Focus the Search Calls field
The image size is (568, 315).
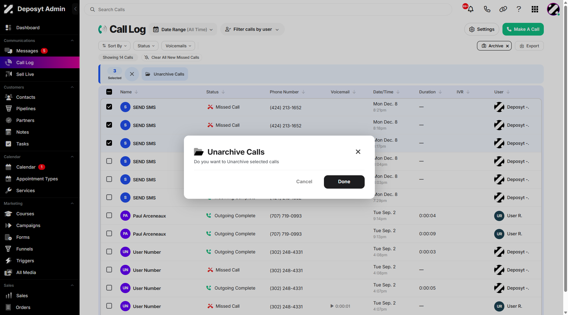(x=268, y=10)
